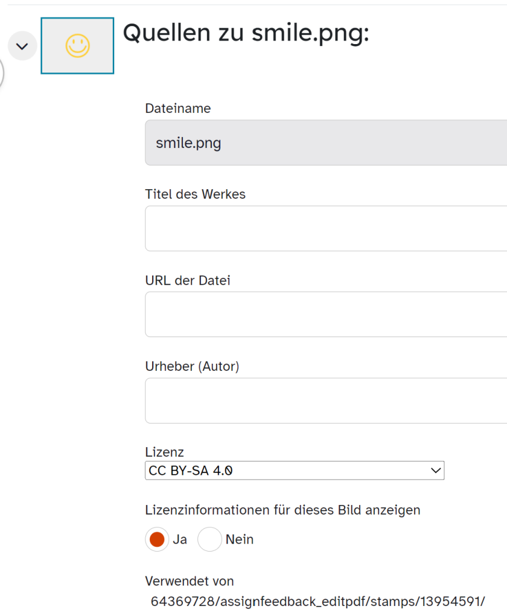
Task: Open the smile.png smiley thumbnail
Action: click(x=78, y=45)
